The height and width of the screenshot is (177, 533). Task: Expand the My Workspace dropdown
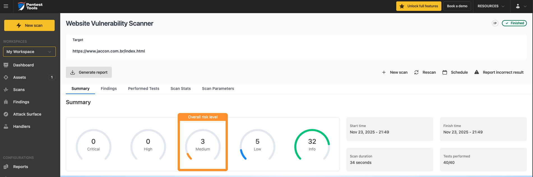point(29,52)
